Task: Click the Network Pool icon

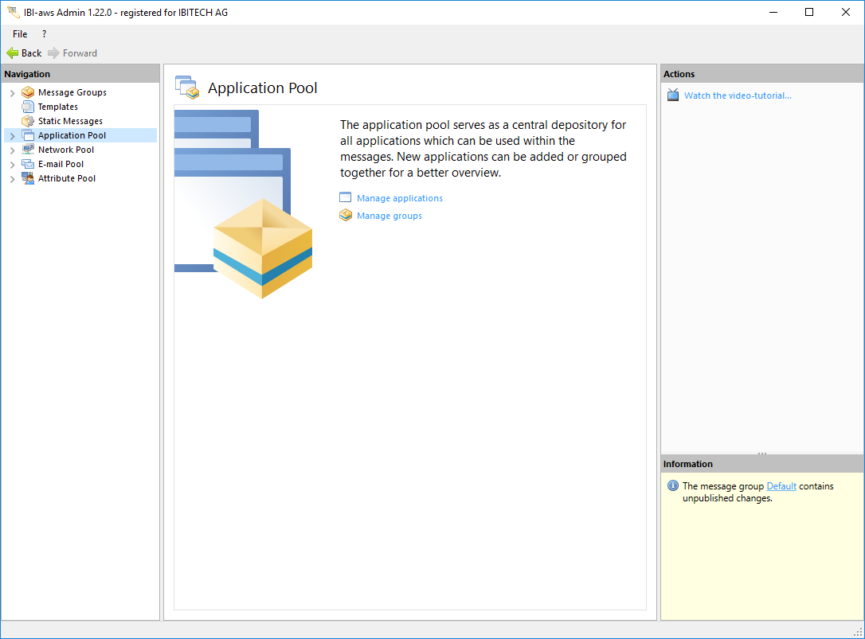Action: (28, 150)
